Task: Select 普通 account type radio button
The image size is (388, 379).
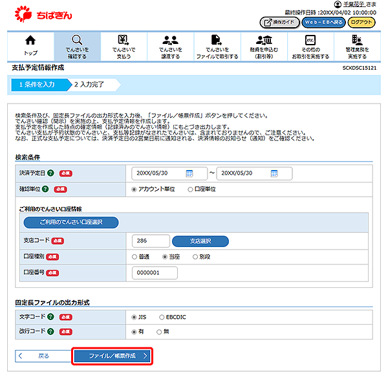Action: 135,257
